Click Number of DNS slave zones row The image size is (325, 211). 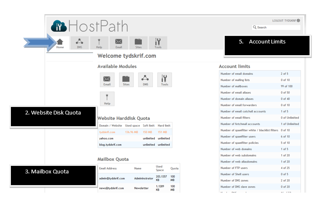(260, 187)
